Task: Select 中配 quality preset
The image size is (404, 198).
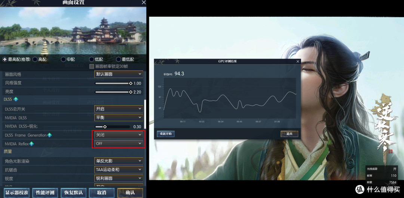Action: point(68,59)
